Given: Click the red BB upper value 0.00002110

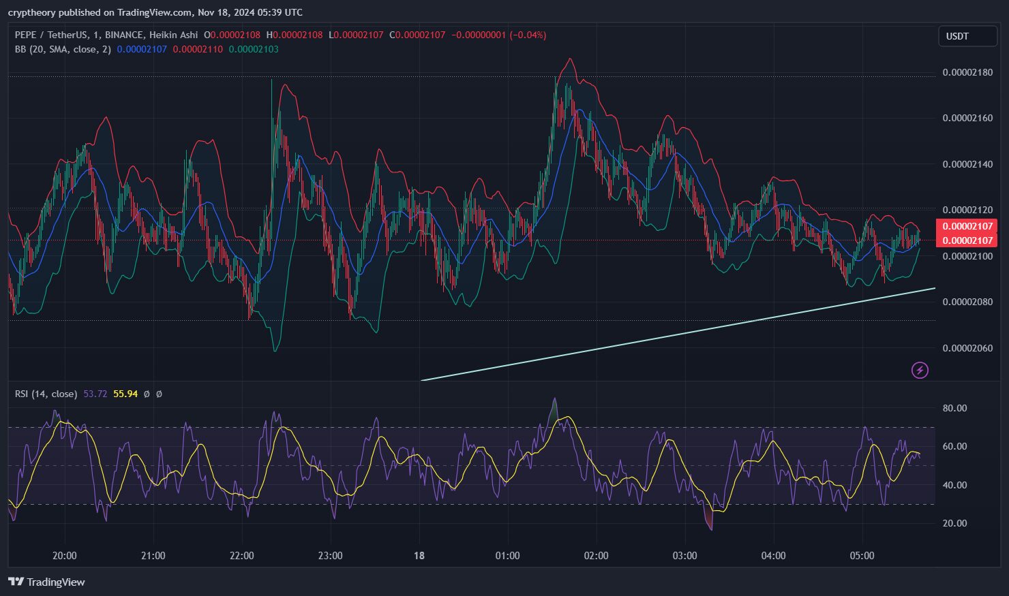Looking at the screenshot, I should click(198, 49).
